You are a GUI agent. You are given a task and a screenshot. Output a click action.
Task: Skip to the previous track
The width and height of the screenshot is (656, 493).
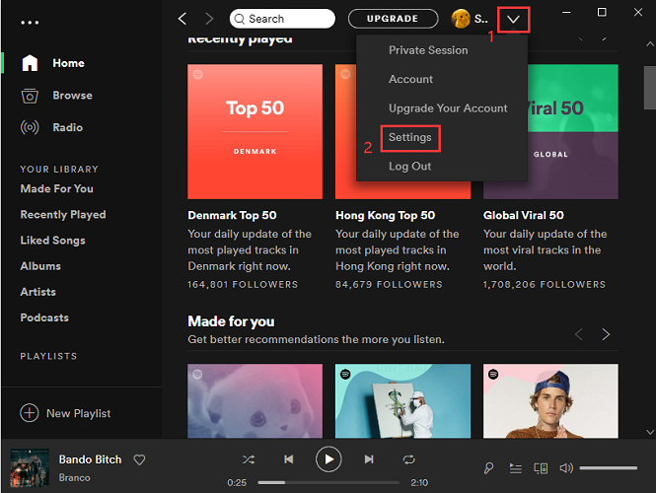click(289, 459)
